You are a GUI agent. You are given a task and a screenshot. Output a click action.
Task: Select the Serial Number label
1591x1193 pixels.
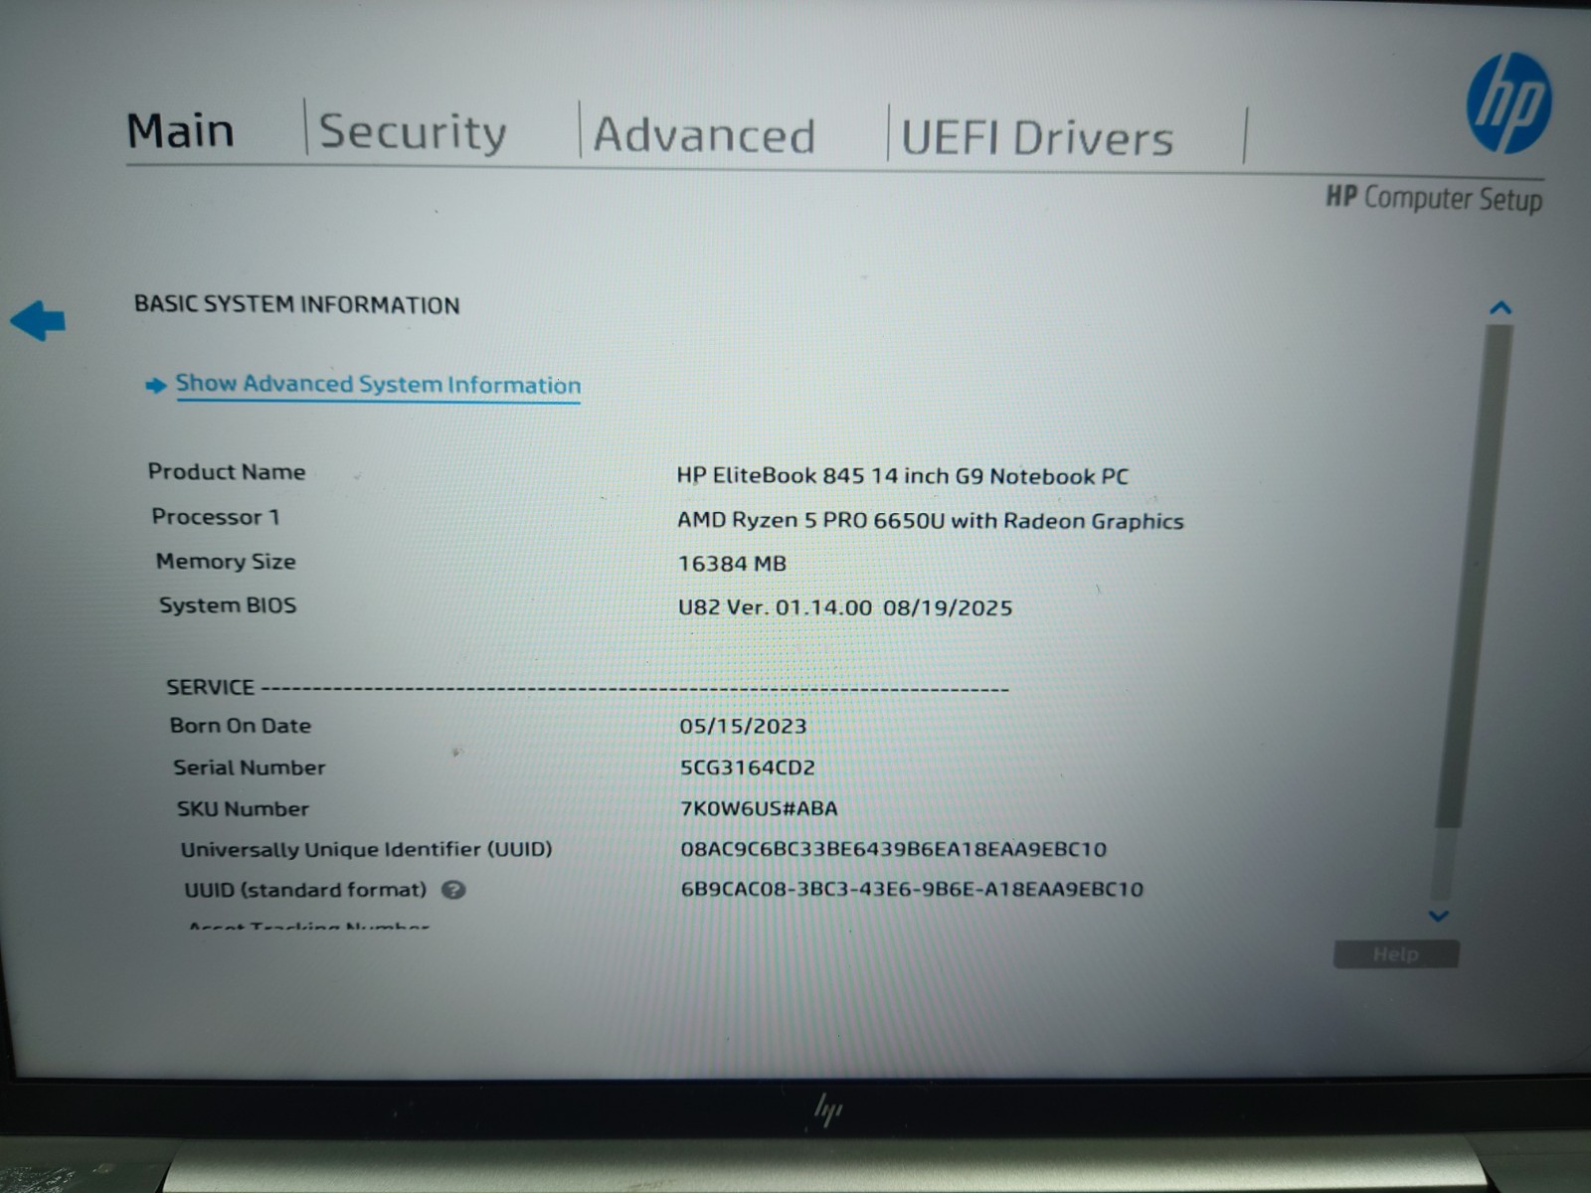(x=250, y=767)
